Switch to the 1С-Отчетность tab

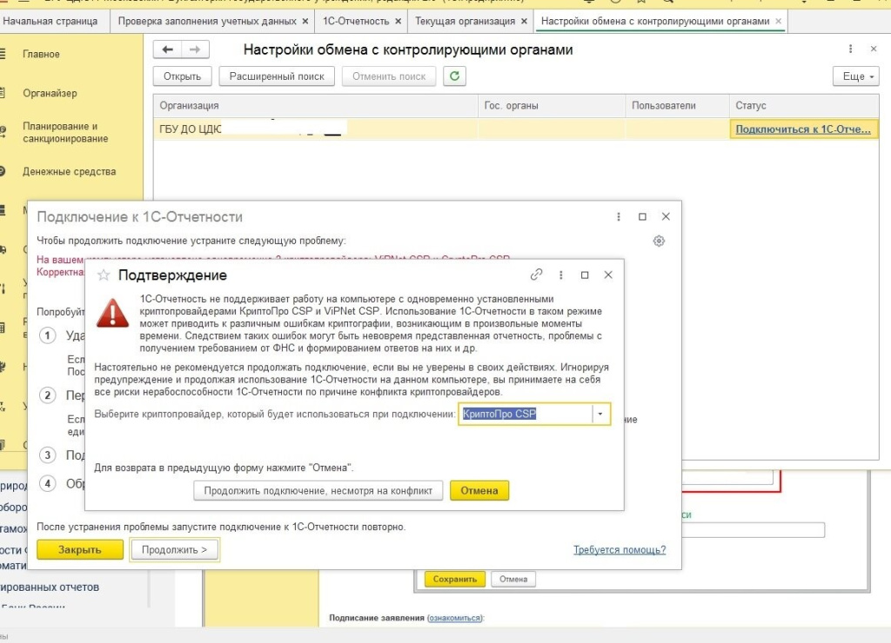pos(356,21)
